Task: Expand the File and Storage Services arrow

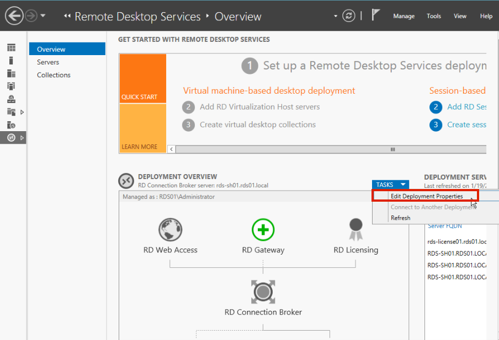Action: pos(22,112)
